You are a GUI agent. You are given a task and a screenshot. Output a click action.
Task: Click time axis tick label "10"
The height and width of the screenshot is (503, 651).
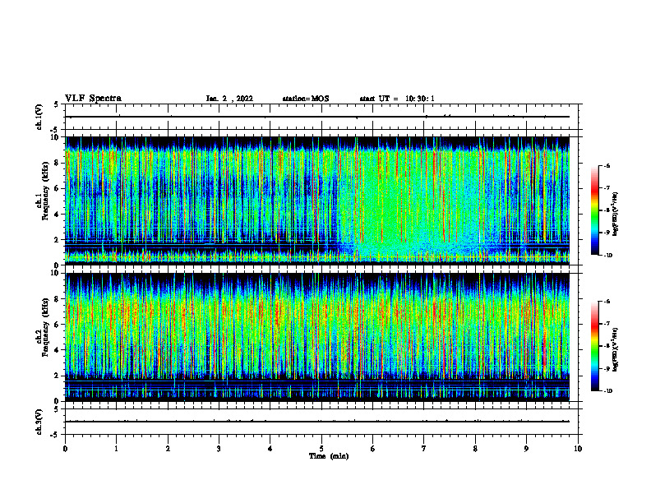578,449
